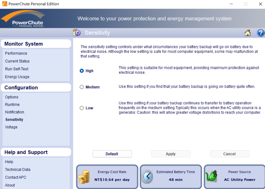Image resolution: width=265 pixels, height=189 pixels.
Task: Open the Contact APC page
Action: tap(15, 177)
